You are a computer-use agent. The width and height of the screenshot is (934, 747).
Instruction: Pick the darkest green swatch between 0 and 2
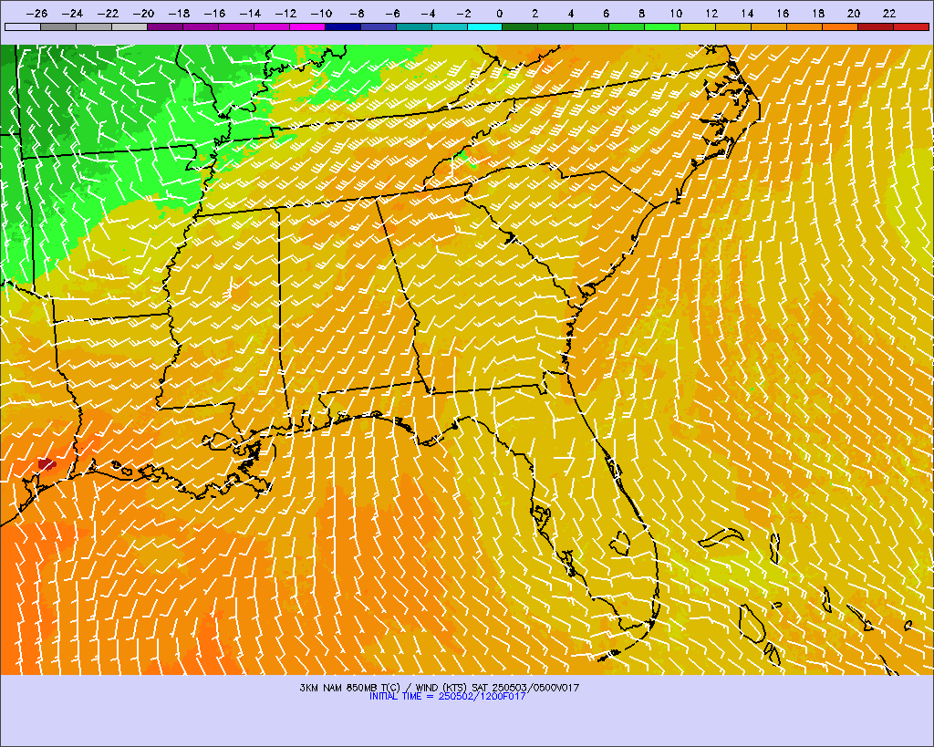tap(521, 26)
